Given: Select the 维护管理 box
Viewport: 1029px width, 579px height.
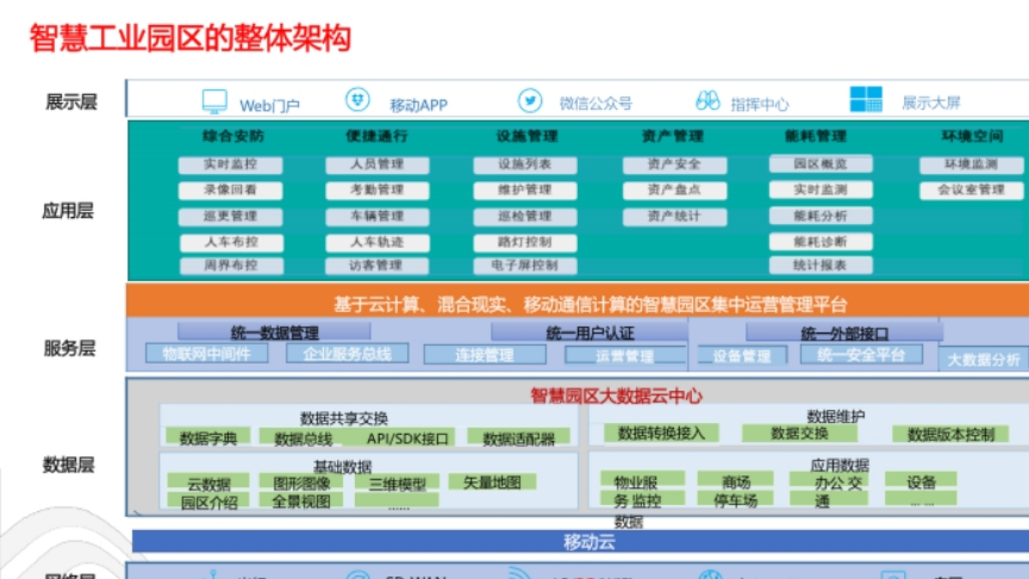Looking at the screenshot, I should coord(525,190).
